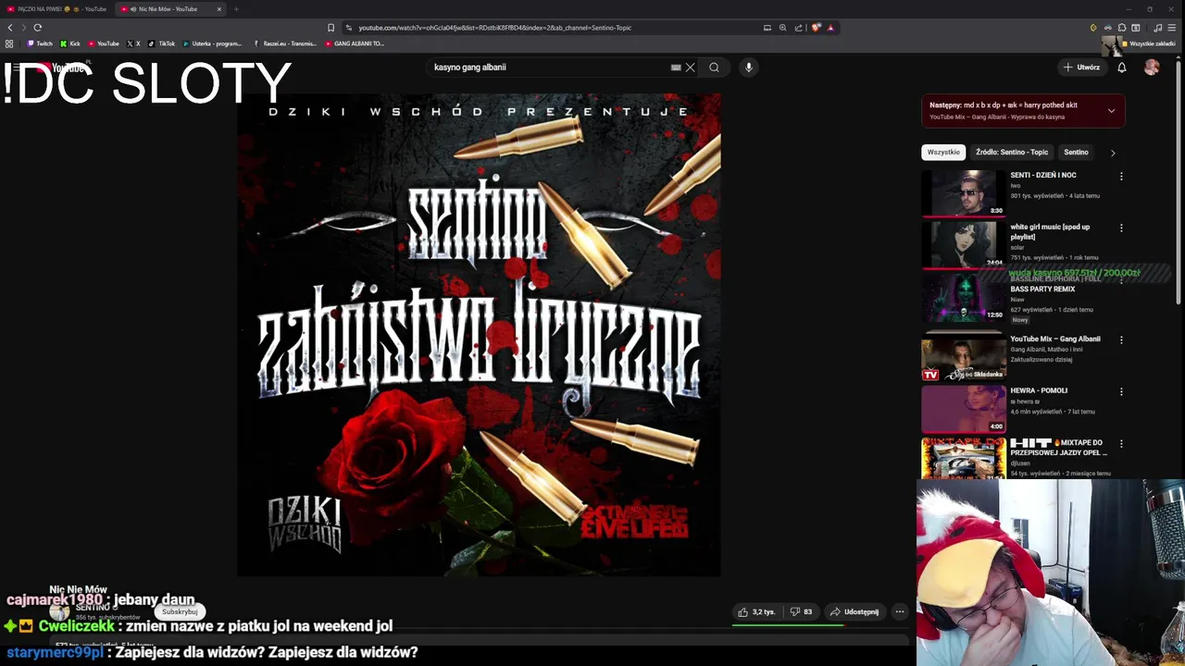Open the TikTok bookmark
Viewport: 1185px width, 666px height.
pos(161,43)
